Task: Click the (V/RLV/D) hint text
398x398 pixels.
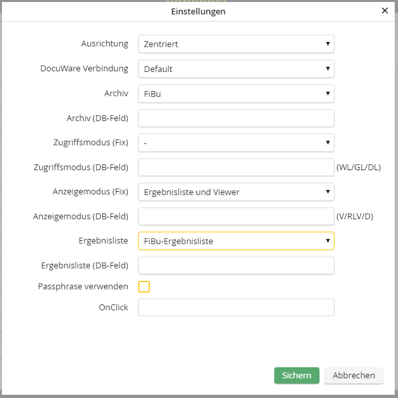Action: (x=355, y=217)
